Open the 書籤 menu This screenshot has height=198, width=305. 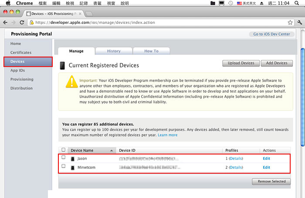pos(97,3)
